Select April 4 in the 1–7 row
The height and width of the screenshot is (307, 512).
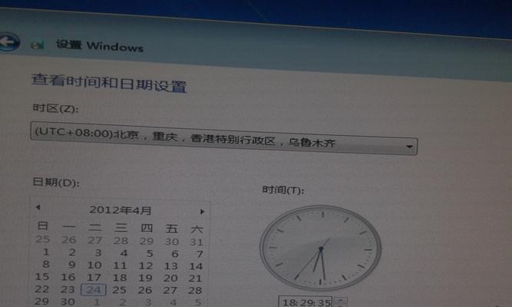(x=124, y=253)
